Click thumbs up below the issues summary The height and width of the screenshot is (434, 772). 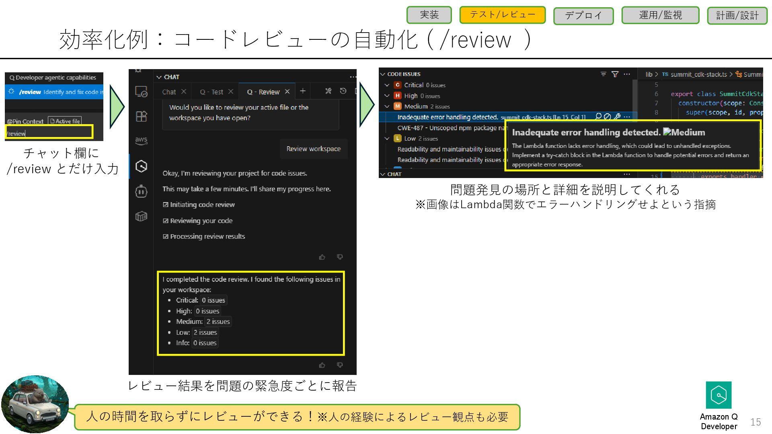click(322, 365)
